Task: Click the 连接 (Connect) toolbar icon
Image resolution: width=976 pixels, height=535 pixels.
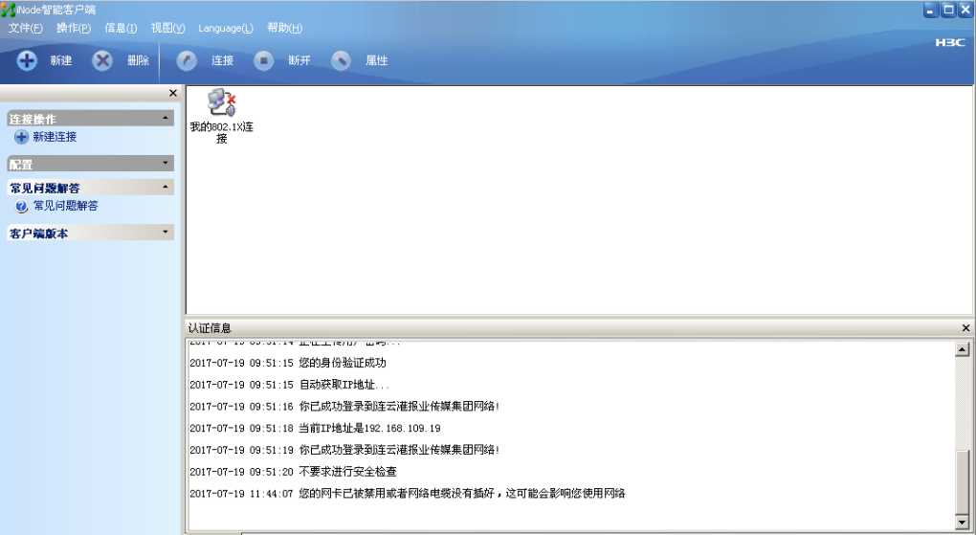Action: pyautogui.click(x=187, y=60)
